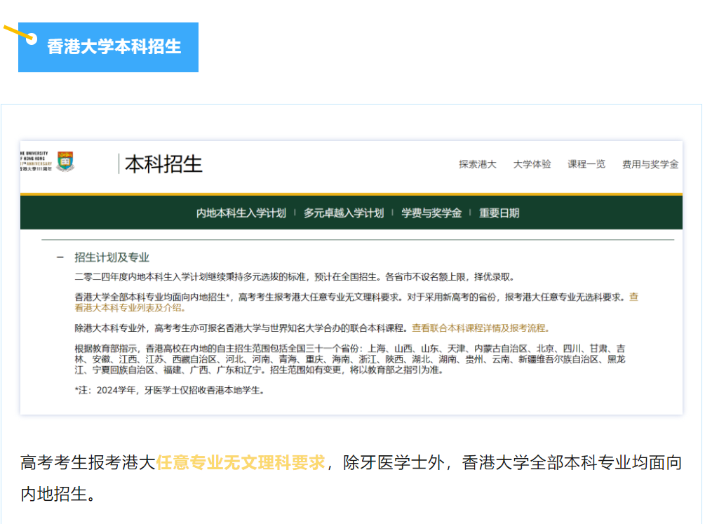Switch to the 重要日期 tab

[x=499, y=213]
